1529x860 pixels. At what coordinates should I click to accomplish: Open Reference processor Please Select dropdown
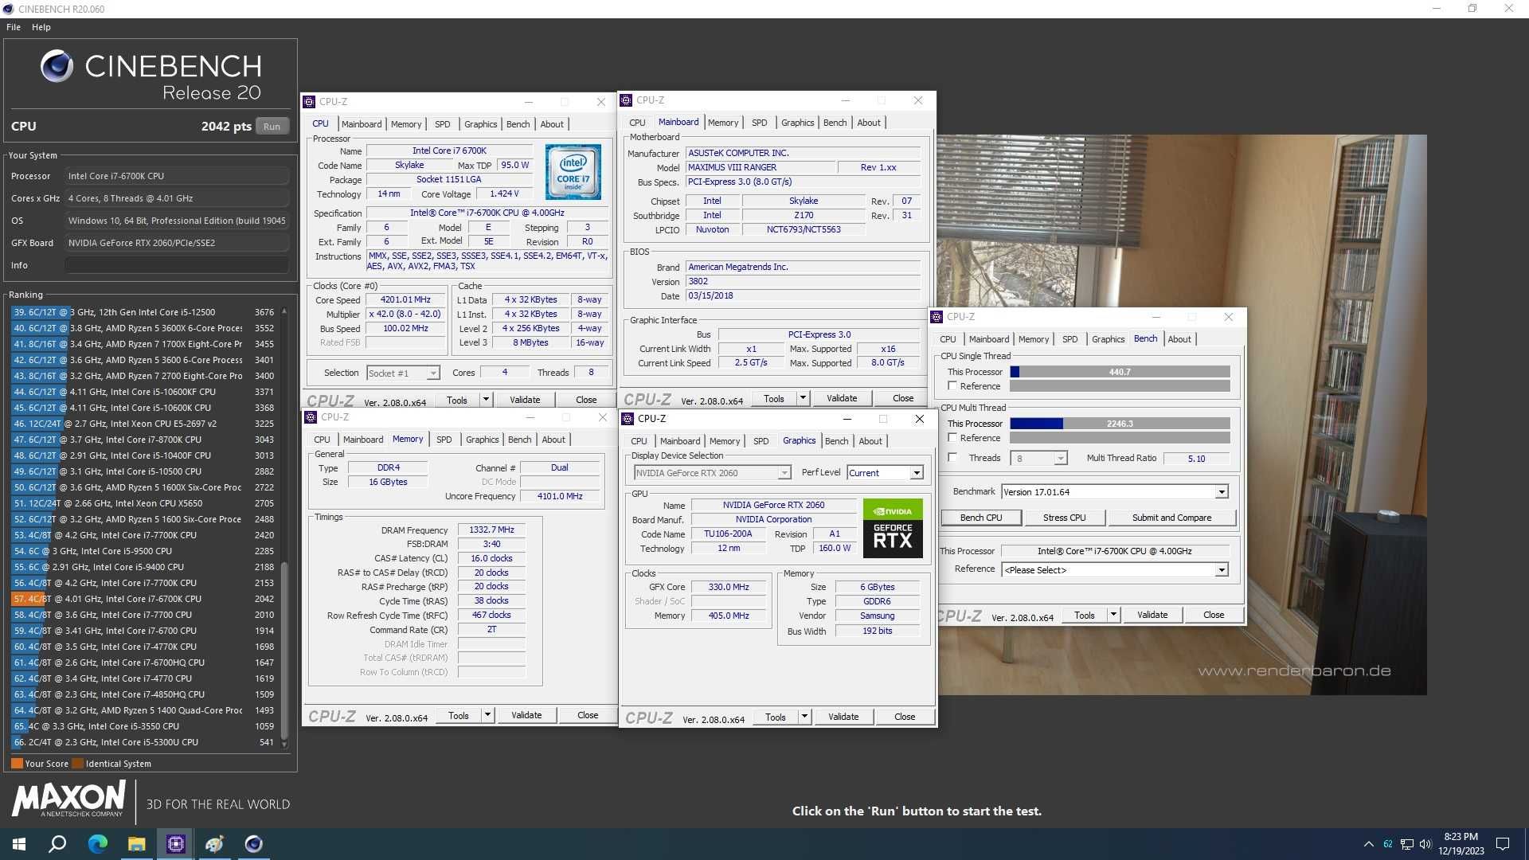coord(1221,570)
